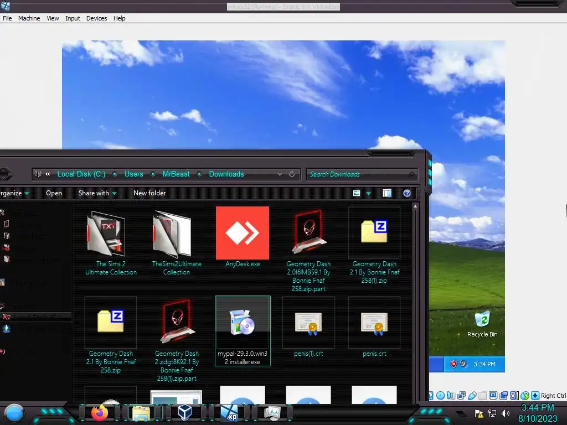
Task: Open the Start orb button
Action: pos(14,413)
